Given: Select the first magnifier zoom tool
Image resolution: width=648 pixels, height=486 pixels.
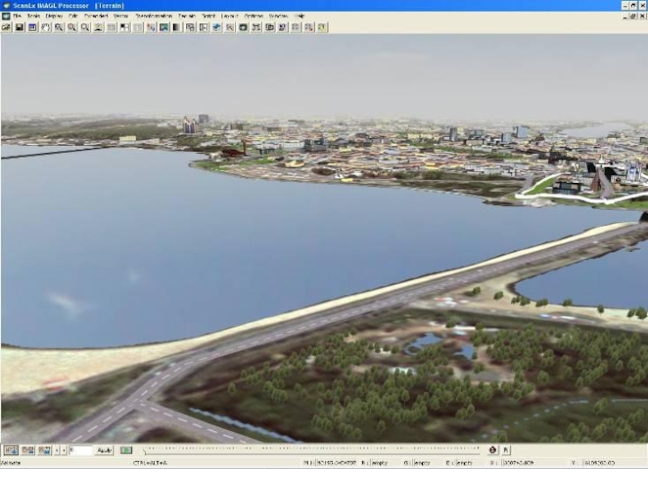Looking at the screenshot, I should pyautogui.click(x=59, y=27).
